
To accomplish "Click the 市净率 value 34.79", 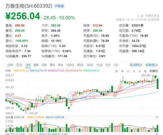I will click(136, 41).
